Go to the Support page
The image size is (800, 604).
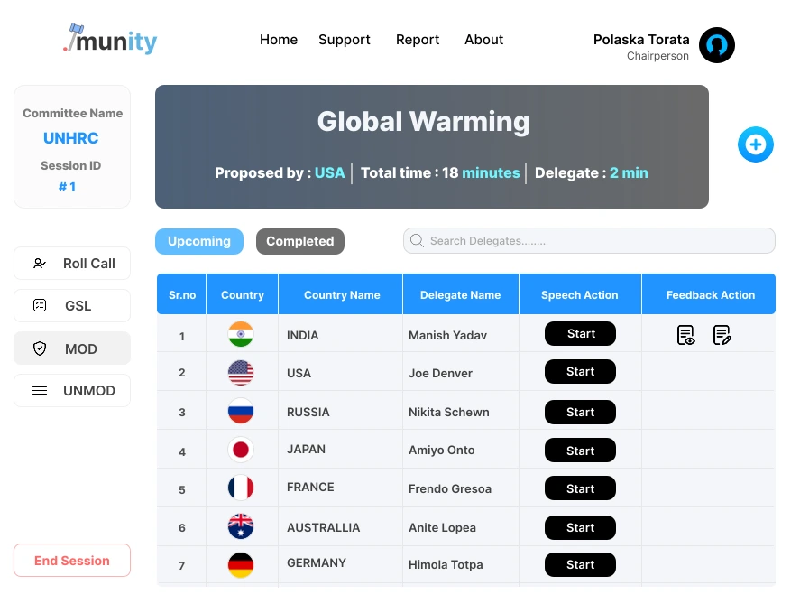tap(344, 40)
